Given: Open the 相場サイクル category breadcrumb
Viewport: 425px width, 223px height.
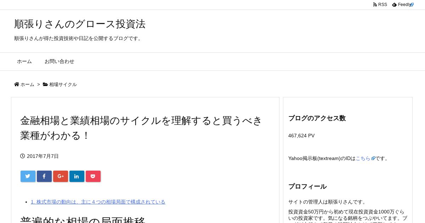Looking at the screenshot, I should (x=63, y=85).
